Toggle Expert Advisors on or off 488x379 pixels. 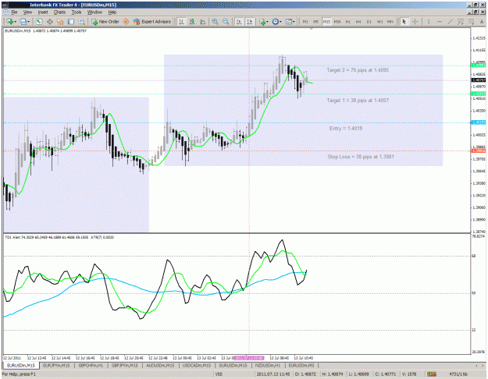[152, 22]
